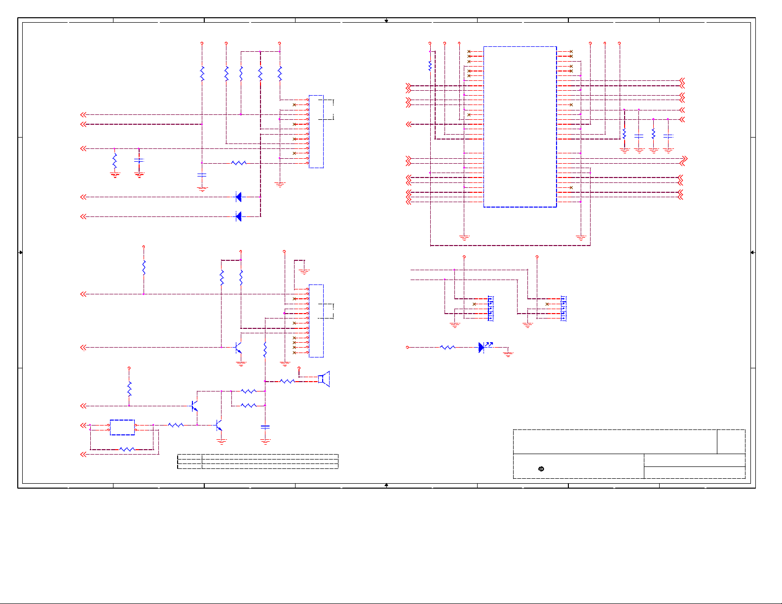The height and width of the screenshot is (604, 782).
Task: Click the registered-mark logo in the title block
Action: (541, 468)
